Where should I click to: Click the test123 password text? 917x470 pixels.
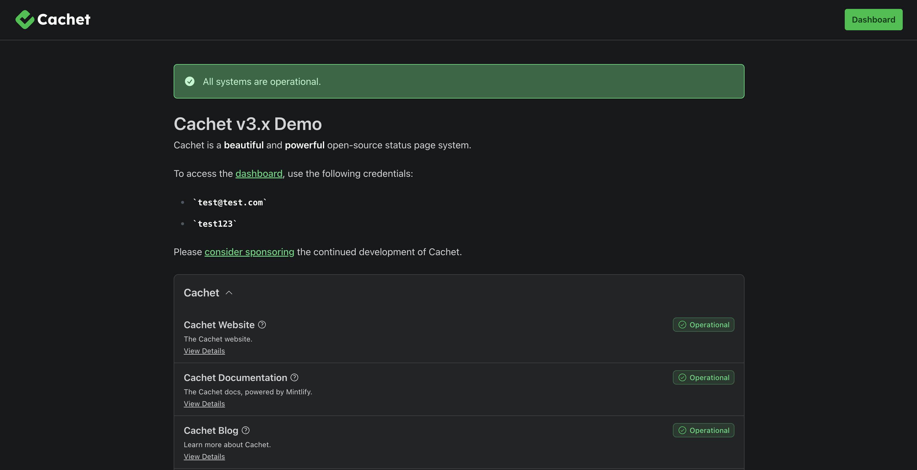pos(215,224)
